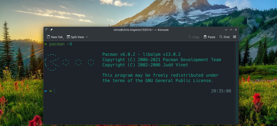Image resolution: width=277 pixels, height=126 pixels.
Task: Open the Konsole window menu icon
Action: tap(47, 30)
